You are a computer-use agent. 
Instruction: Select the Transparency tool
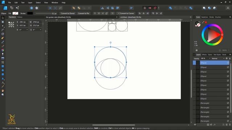[3, 54]
